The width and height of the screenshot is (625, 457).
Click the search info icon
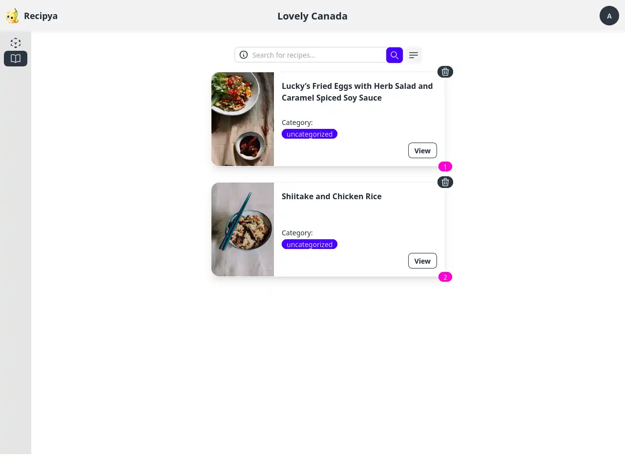coord(244,55)
